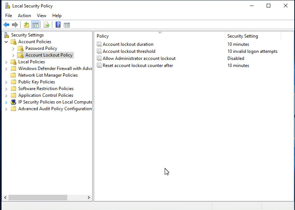Image resolution: width=295 pixels, height=210 pixels.
Task: Select IP Security Policies on Local Computer
Action: tap(55, 102)
